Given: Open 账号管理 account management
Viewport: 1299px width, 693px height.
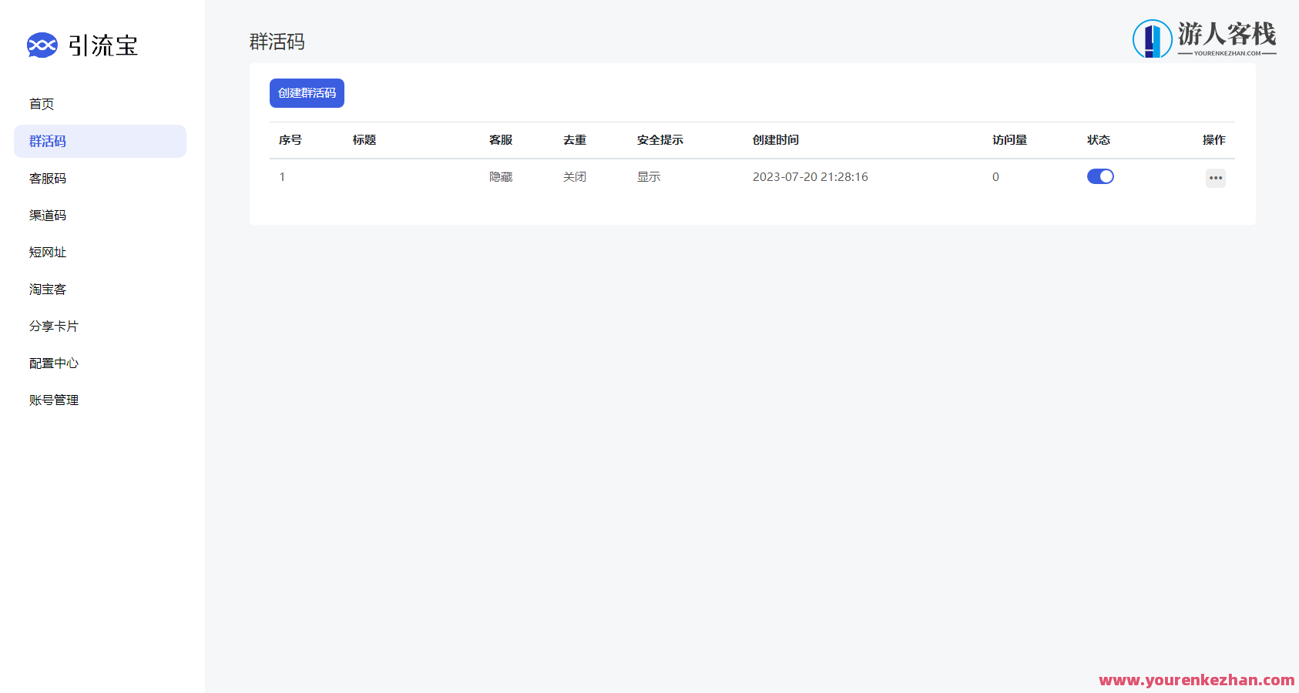Looking at the screenshot, I should (53, 400).
